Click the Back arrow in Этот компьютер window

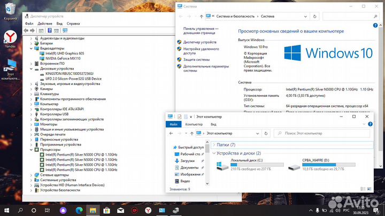click(x=171, y=133)
